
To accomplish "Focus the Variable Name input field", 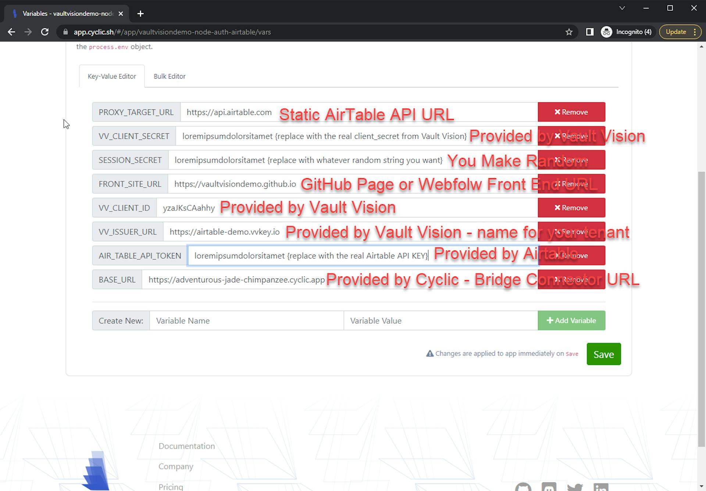I will point(246,321).
